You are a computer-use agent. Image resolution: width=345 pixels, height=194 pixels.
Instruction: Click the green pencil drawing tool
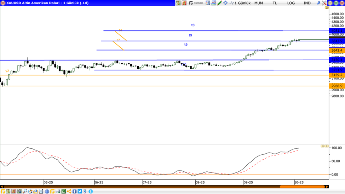tap(220, 3)
